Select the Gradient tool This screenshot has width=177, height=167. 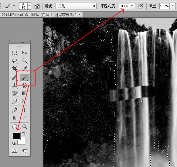click(x=25, y=93)
